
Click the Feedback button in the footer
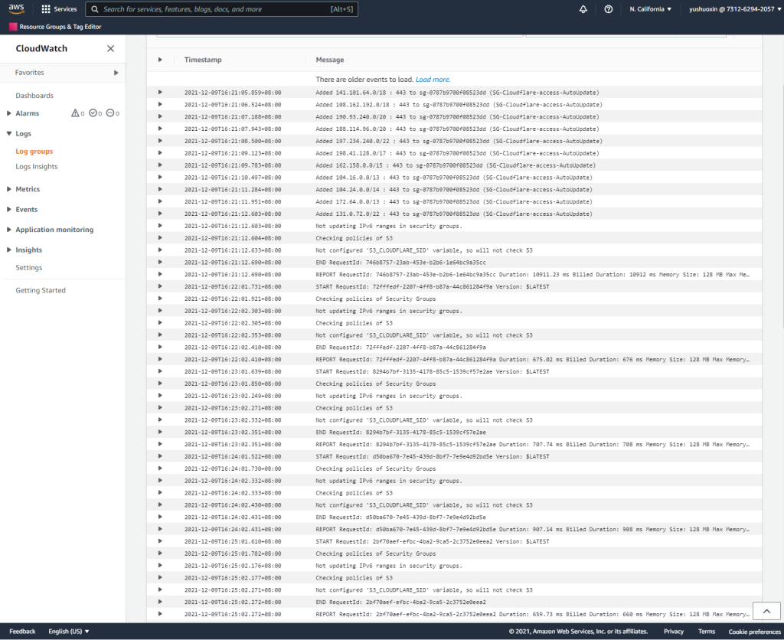click(22, 632)
